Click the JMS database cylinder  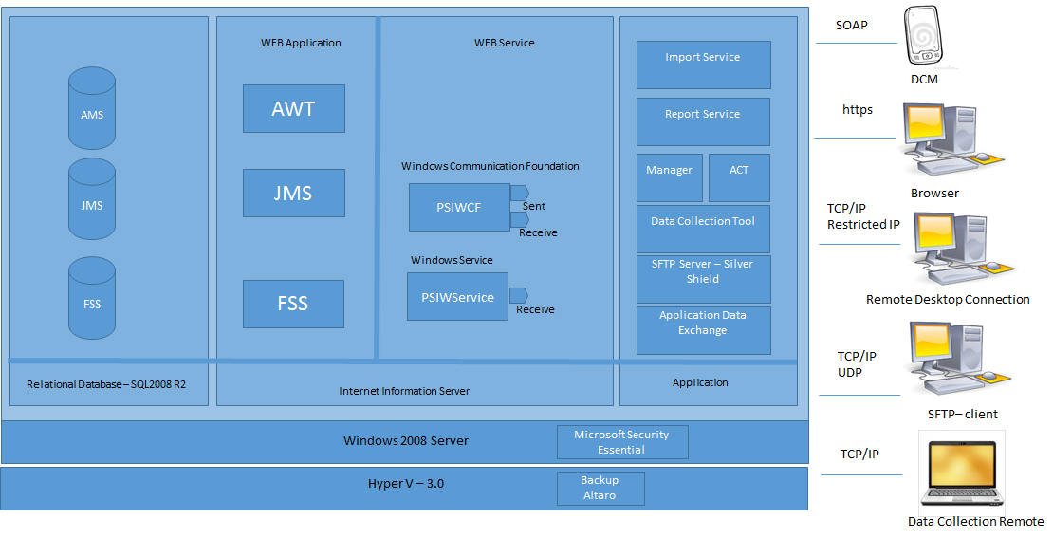coord(92,199)
